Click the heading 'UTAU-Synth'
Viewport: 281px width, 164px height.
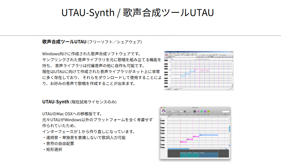click(56, 102)
